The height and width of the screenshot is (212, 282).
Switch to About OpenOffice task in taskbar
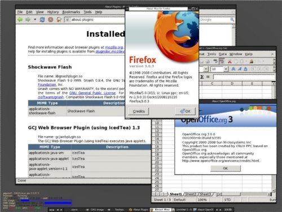204,210
